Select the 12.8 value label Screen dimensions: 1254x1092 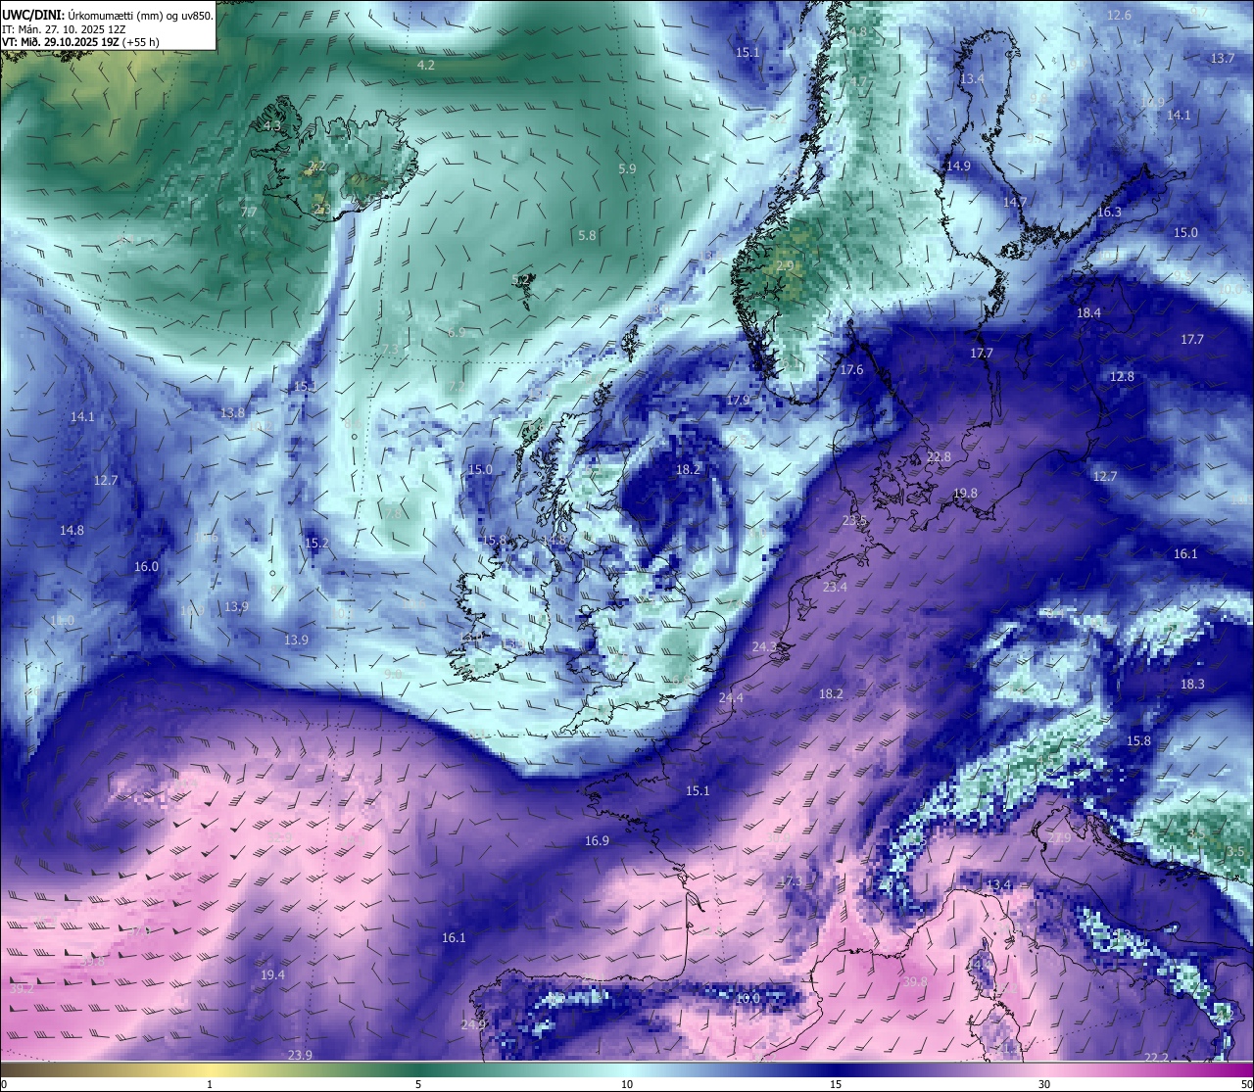tap(1122, 376)
